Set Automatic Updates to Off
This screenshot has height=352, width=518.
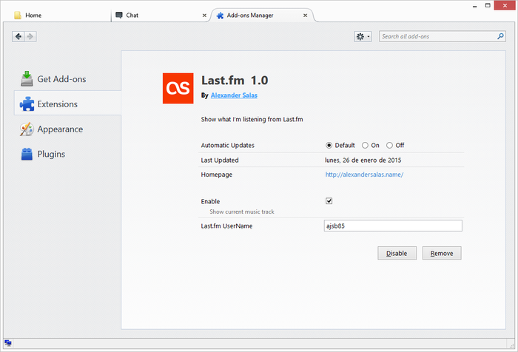[x=389, y=145]
